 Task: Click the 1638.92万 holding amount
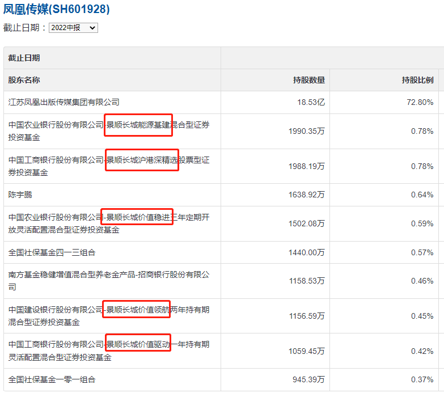[307, 195]
